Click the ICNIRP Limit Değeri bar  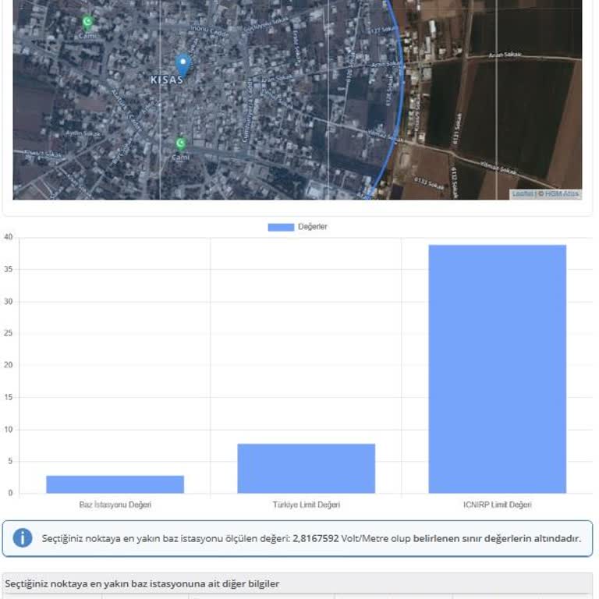pyautogui.click(x=498, y=369)
